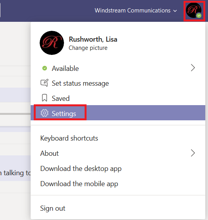Expand the About submenu arrow

click(193, 153)
